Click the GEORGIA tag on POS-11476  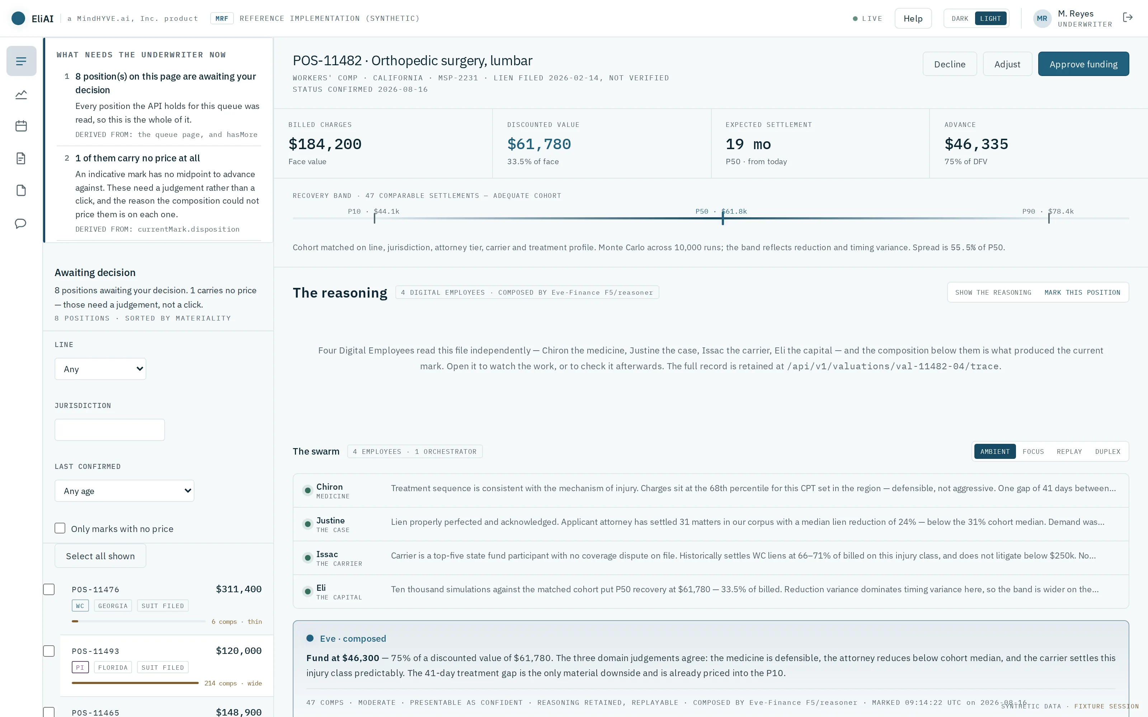point(113,606)
